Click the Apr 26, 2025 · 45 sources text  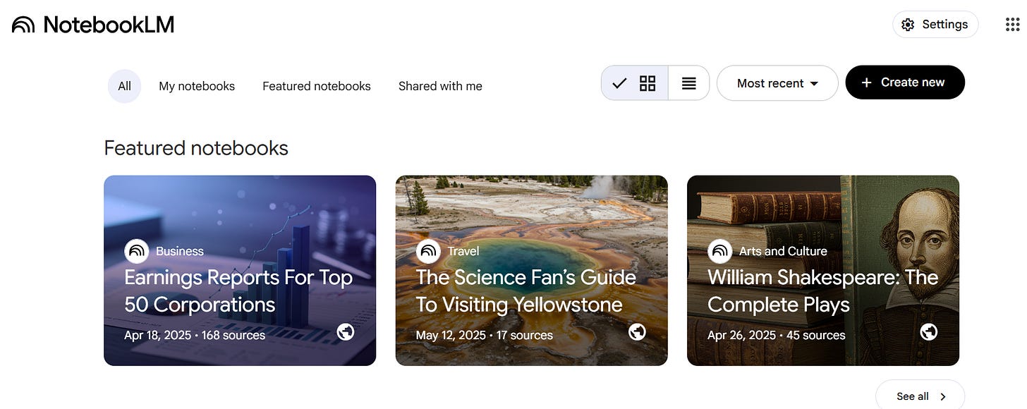pos(777,335)
